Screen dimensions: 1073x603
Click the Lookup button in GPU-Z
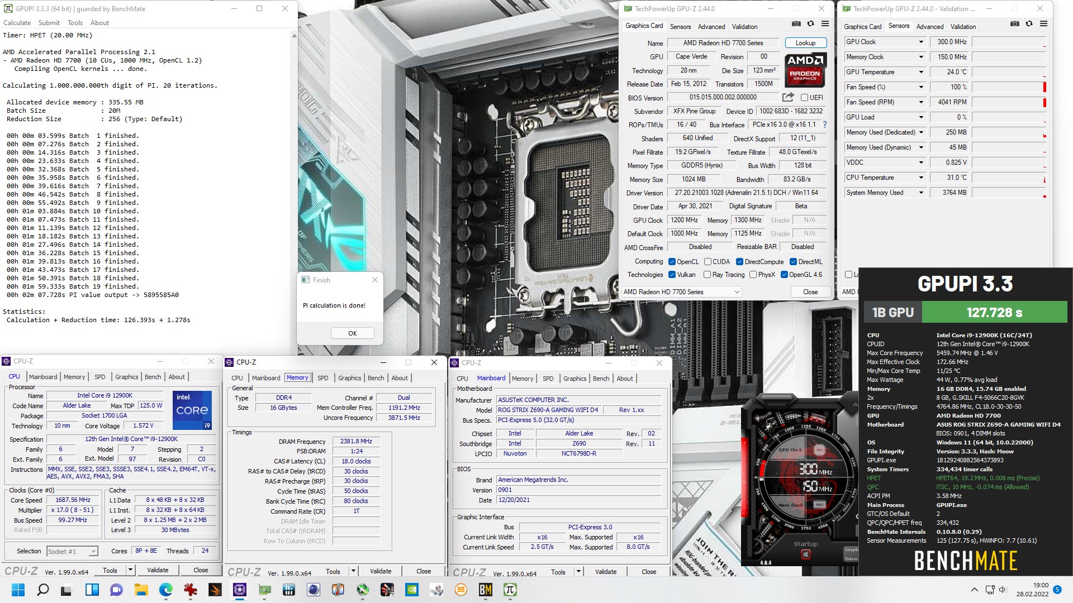[x=805, y=43]
